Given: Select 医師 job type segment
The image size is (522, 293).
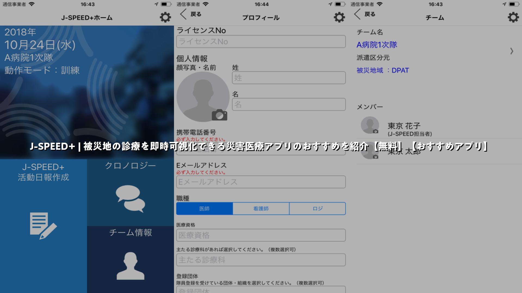Looking at the screenshot, I should pos(204,209).
